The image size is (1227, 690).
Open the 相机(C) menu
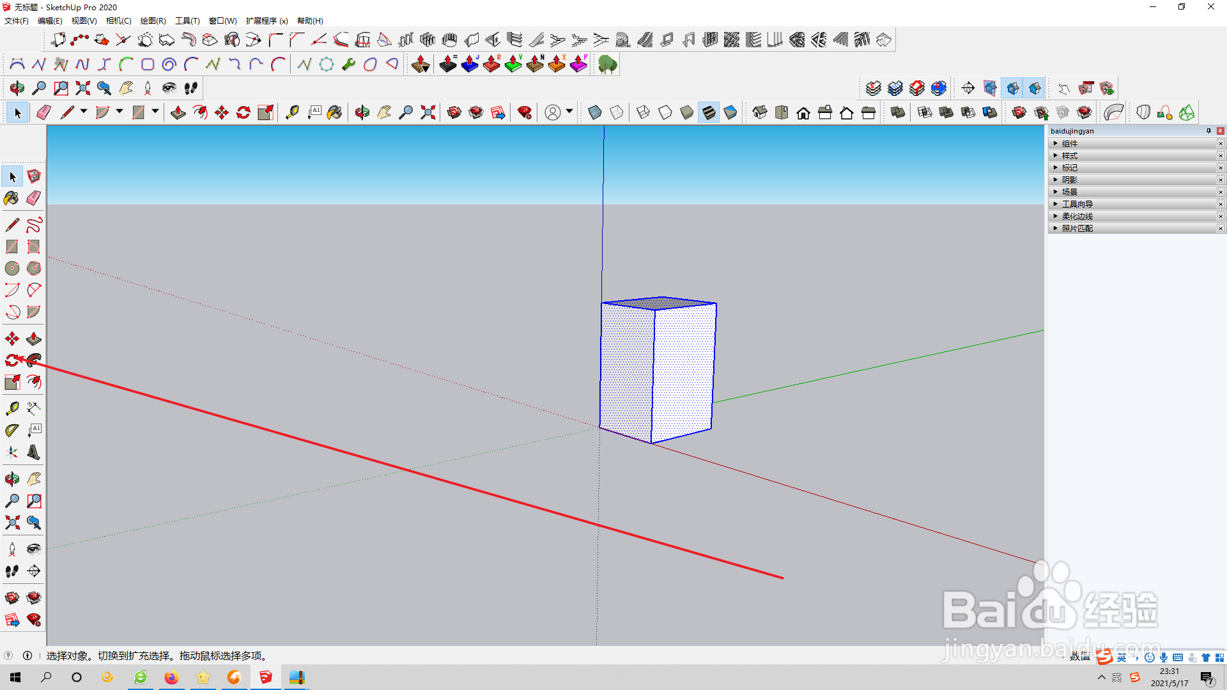[x=118, y=21]
